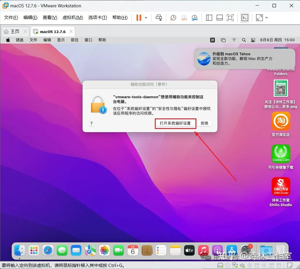Expand the stretch display dropdown arrow

pos(267,18)
